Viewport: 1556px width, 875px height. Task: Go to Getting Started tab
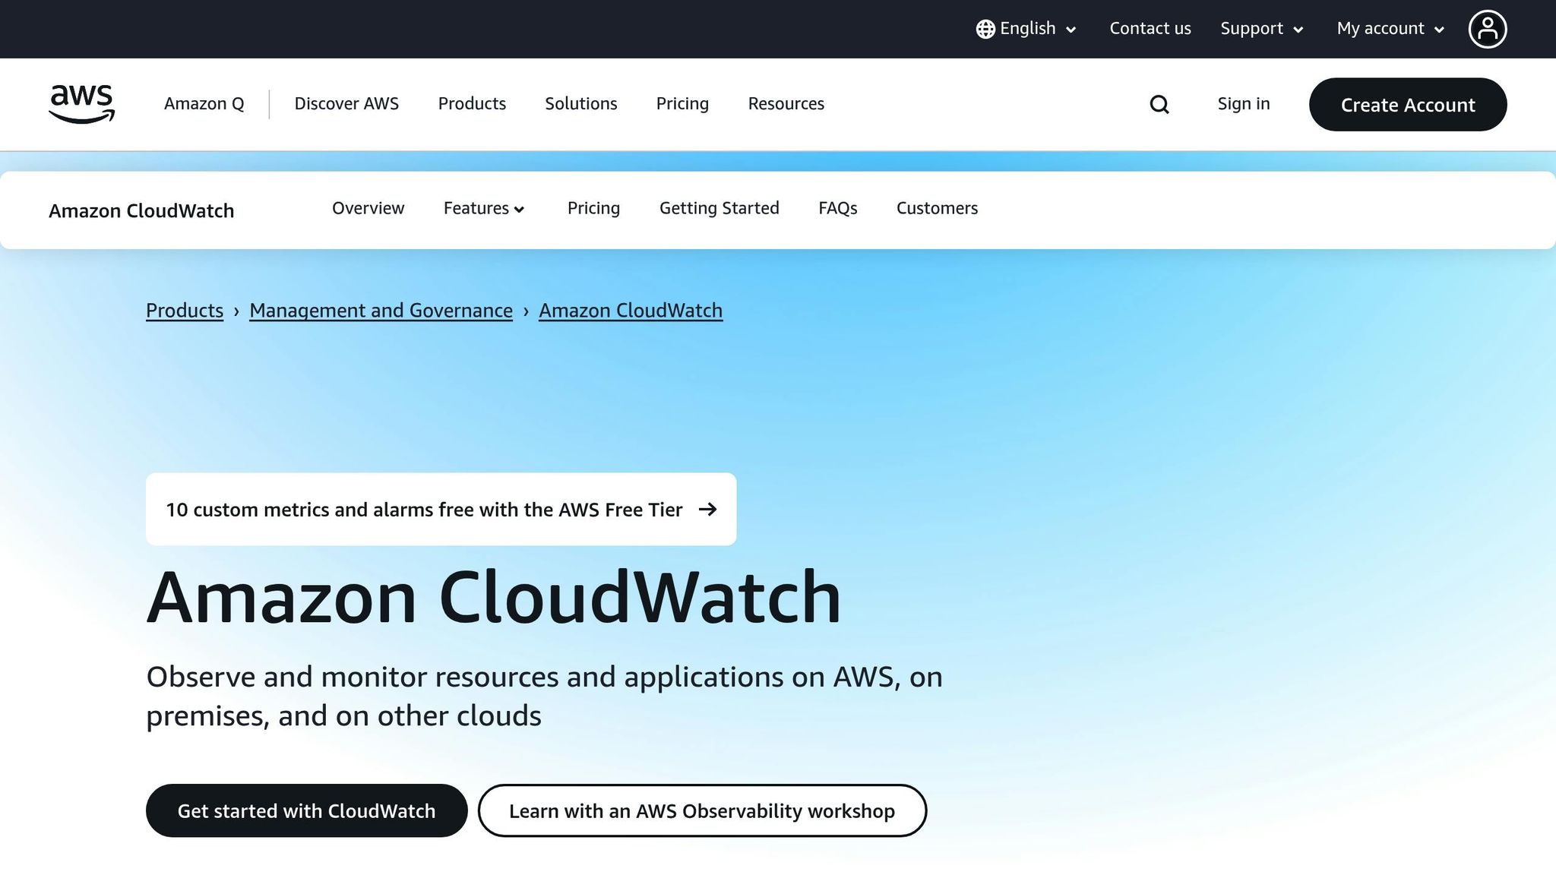719,208
